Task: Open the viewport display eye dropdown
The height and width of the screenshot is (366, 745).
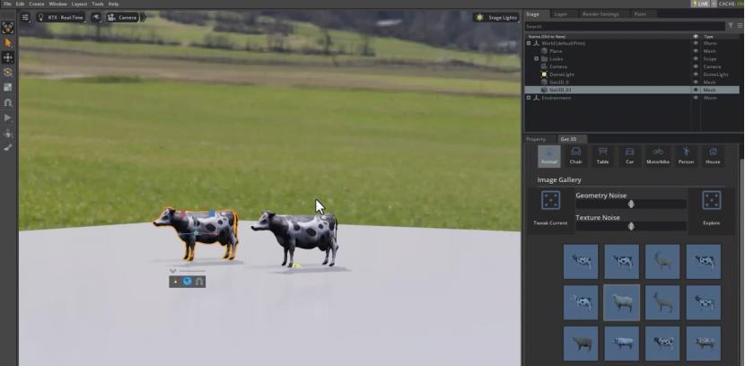Action: pos(96,18)
